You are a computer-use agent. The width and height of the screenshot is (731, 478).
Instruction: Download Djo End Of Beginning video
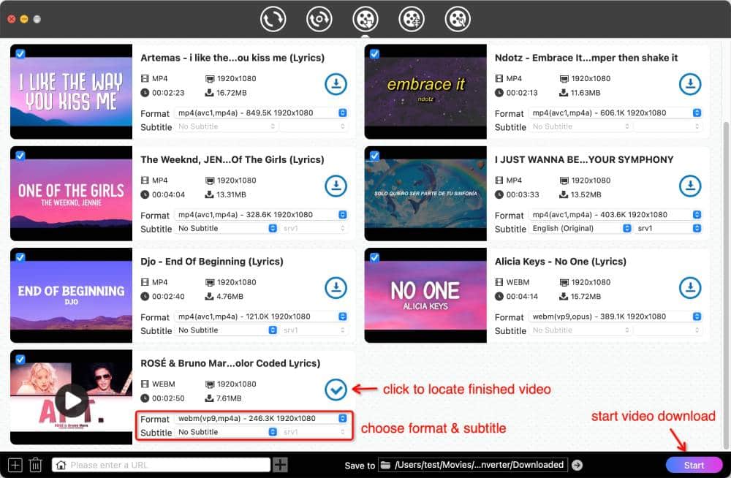(x=336, y=288)
